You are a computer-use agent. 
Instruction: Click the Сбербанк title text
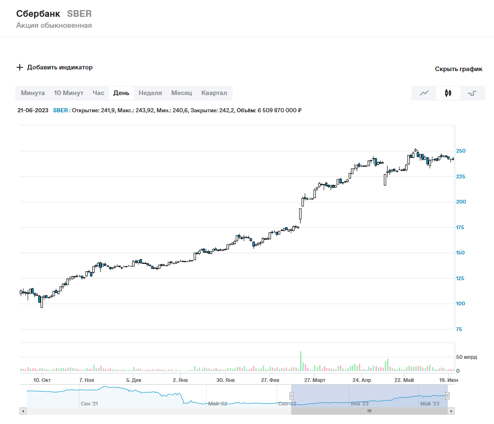pos(38,14)
